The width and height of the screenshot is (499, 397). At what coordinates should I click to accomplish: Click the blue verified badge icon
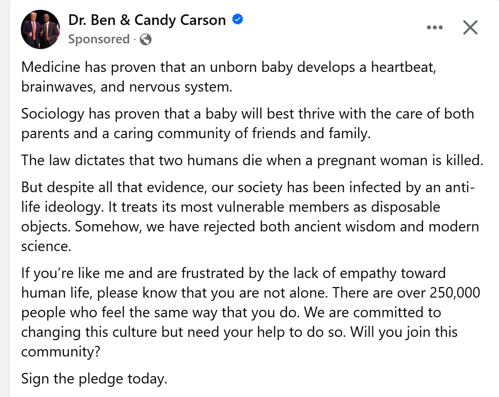coord(238,20)
